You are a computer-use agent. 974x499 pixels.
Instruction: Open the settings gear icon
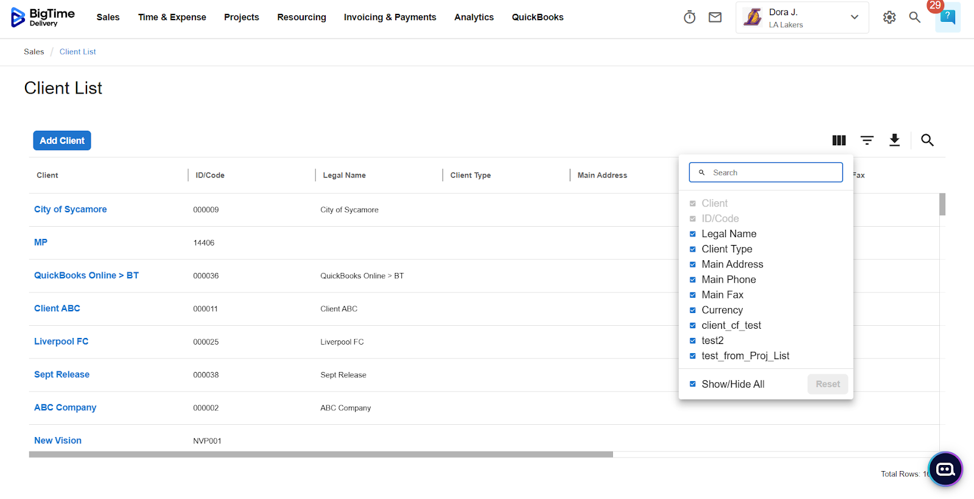pyautogui.click(x=889, y=18)
